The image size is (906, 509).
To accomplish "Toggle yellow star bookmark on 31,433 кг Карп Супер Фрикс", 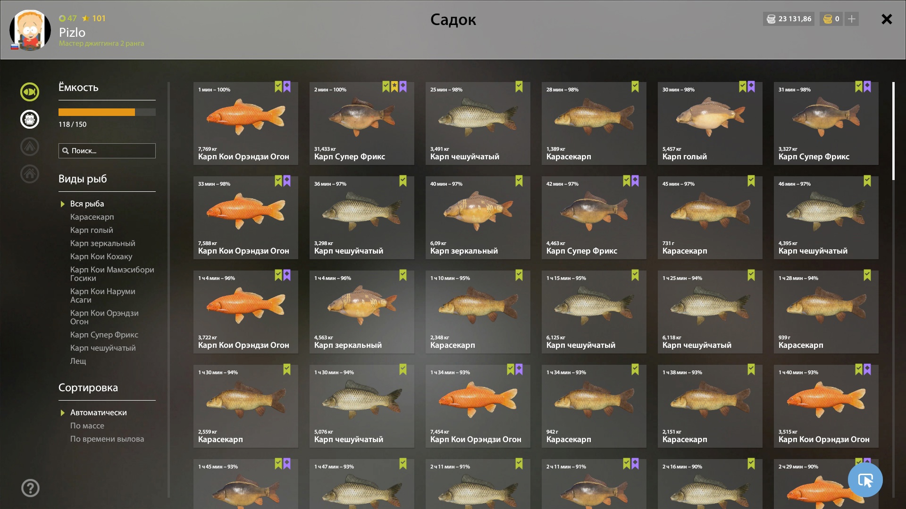I will pos(394,87).
